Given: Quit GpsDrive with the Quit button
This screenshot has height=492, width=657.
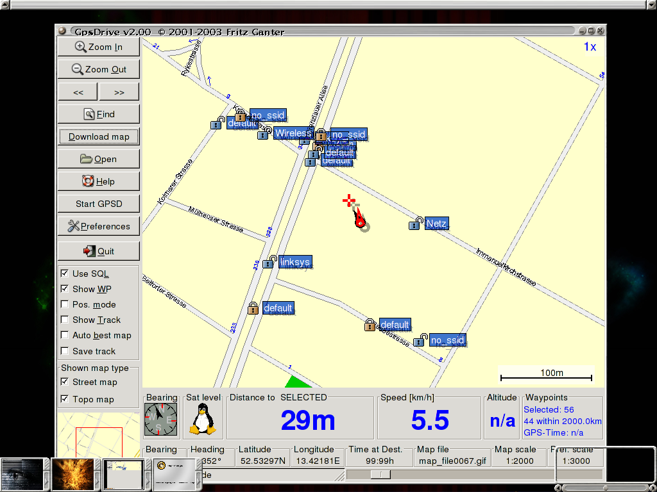Looking at the screenshot, I should point(98,251).
